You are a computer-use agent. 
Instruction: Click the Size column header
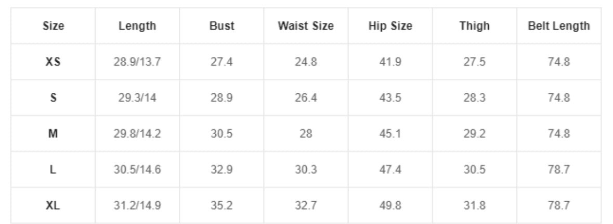(x=53, y=26)
